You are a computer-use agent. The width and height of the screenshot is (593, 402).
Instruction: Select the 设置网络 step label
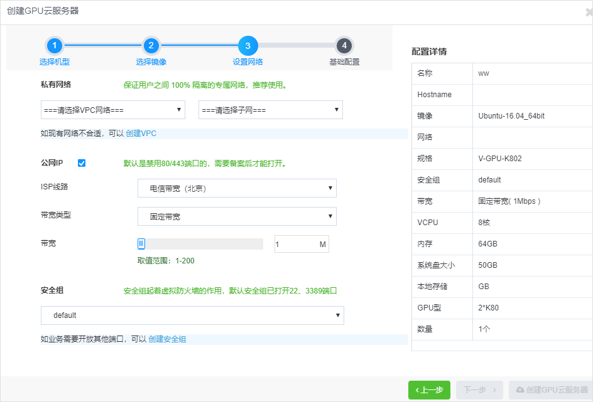pos(248,62)
